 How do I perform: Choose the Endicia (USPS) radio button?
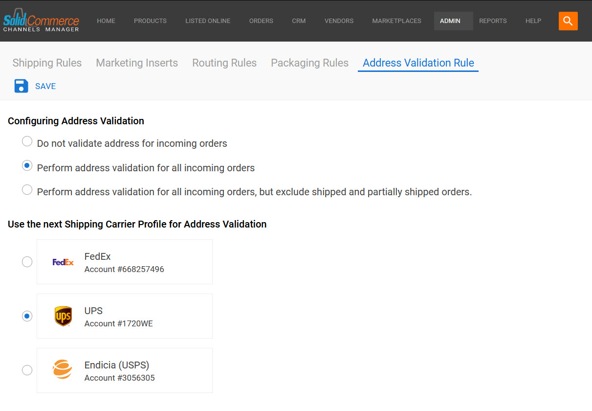[x=27, y=370]
